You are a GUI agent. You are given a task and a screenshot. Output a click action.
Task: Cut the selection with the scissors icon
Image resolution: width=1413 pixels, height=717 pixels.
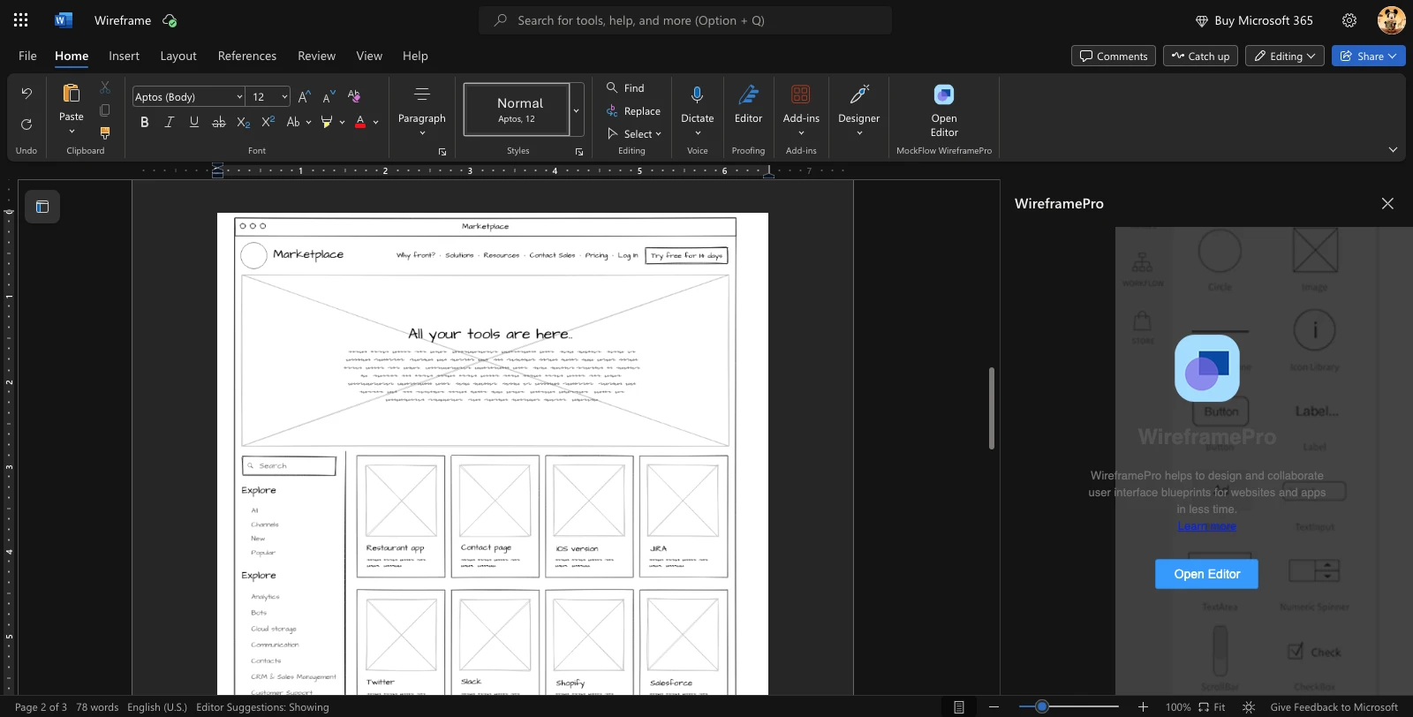[105, 87]
